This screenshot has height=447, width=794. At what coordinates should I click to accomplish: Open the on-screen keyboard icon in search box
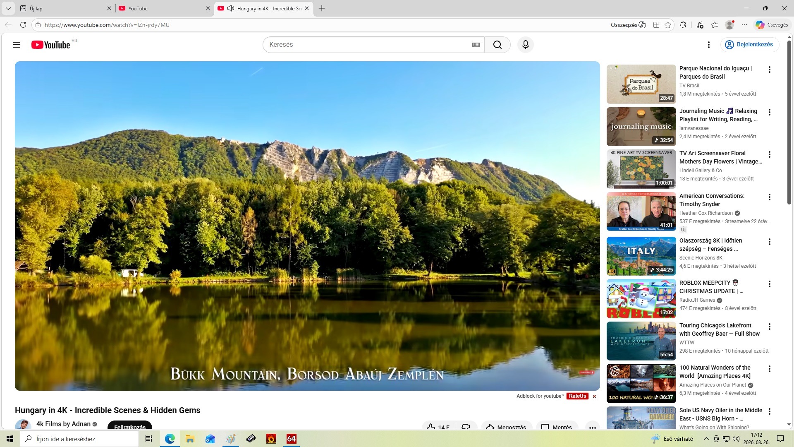(x=476, y=45)
